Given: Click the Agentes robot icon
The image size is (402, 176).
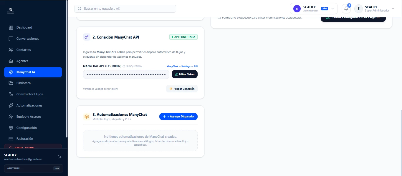Looking at the screenshot, I should [x=11, y=61].
